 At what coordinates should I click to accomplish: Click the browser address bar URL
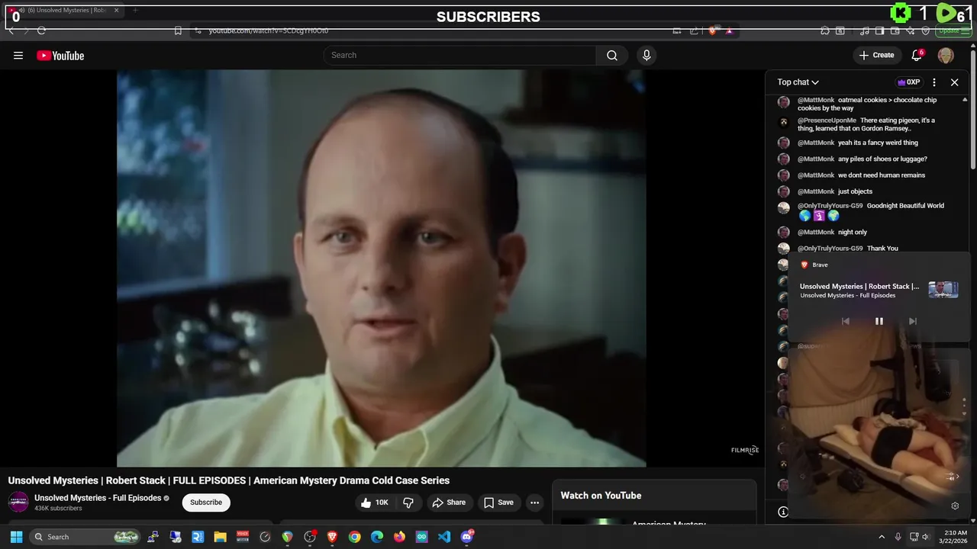[x=269, y=30]
